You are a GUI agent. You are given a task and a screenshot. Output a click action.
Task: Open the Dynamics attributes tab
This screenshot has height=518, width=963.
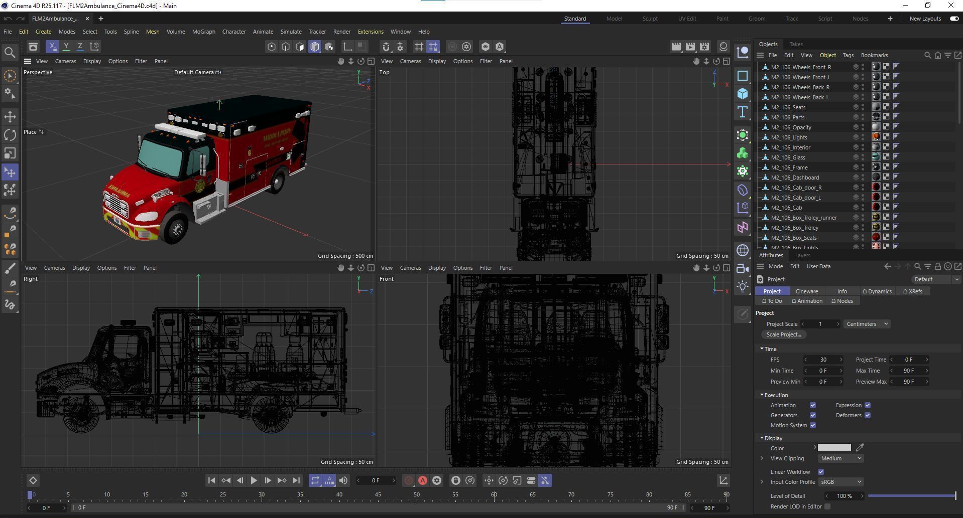pos(877,291)
